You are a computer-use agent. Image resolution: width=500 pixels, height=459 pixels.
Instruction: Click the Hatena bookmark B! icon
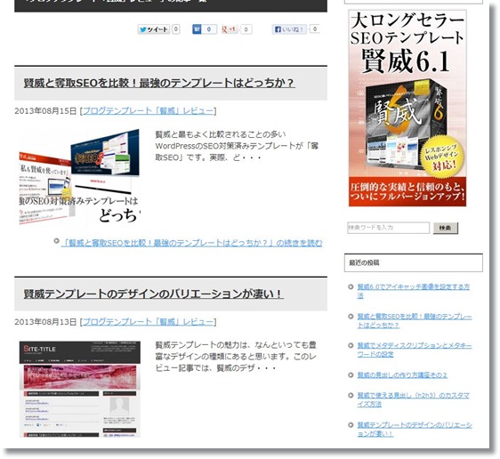point(197,29)
